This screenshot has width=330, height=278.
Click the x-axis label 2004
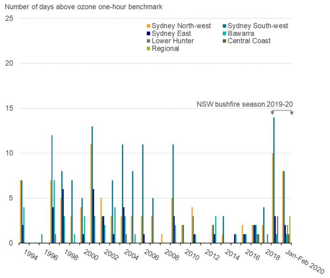[132, 255]
